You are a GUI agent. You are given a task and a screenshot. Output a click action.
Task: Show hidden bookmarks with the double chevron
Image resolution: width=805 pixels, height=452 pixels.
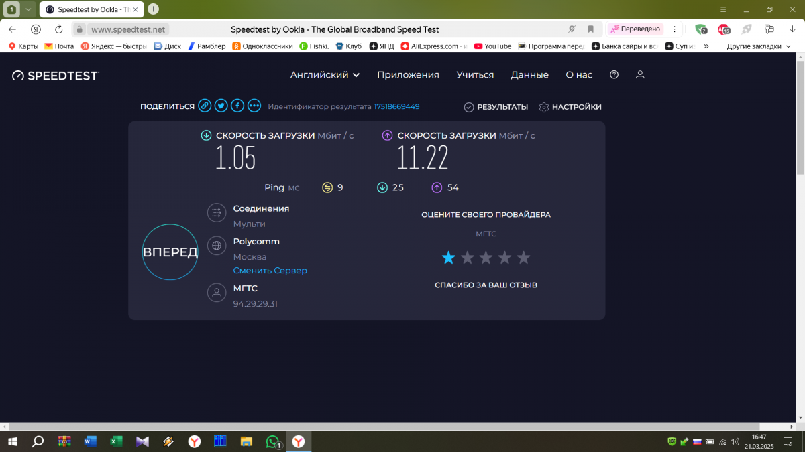click(706, 46)
